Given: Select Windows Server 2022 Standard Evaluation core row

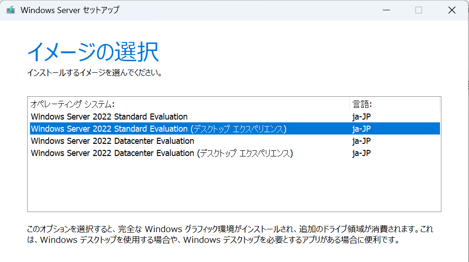Looking at the screenshot, I should [x=235, y=116].
